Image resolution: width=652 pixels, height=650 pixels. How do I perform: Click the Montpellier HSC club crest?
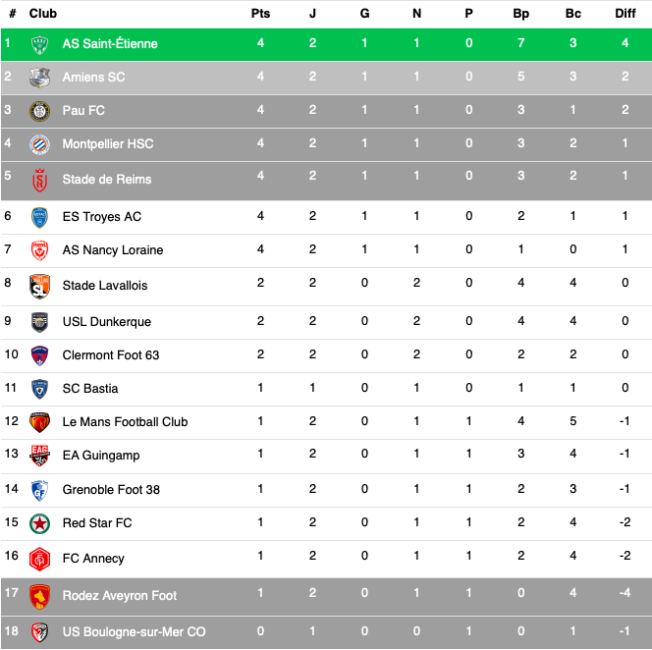pos(40,144)
